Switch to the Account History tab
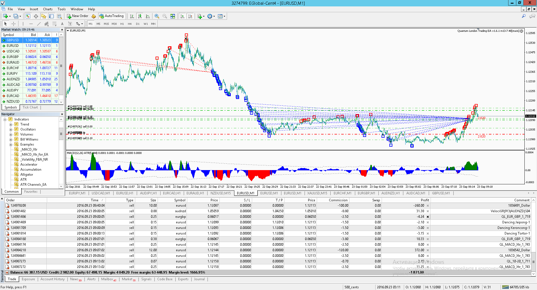The image size is (537, 290). coord(52,279)
